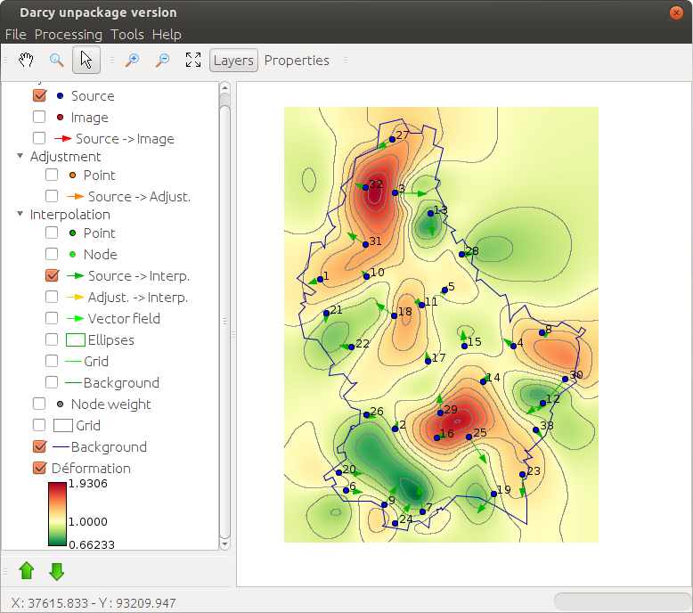Click the Déformation color gradient legend
The image size is (693, 613).
click(57, 512)
